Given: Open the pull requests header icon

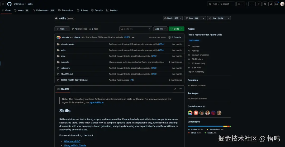Looking at the screenshot, I should click(265, 4).
